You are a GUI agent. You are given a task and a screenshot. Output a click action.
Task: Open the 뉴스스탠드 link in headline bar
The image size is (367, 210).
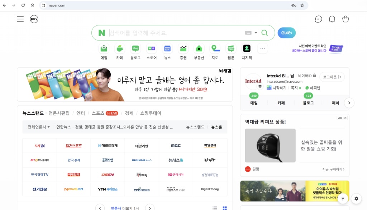click(195, 127)
